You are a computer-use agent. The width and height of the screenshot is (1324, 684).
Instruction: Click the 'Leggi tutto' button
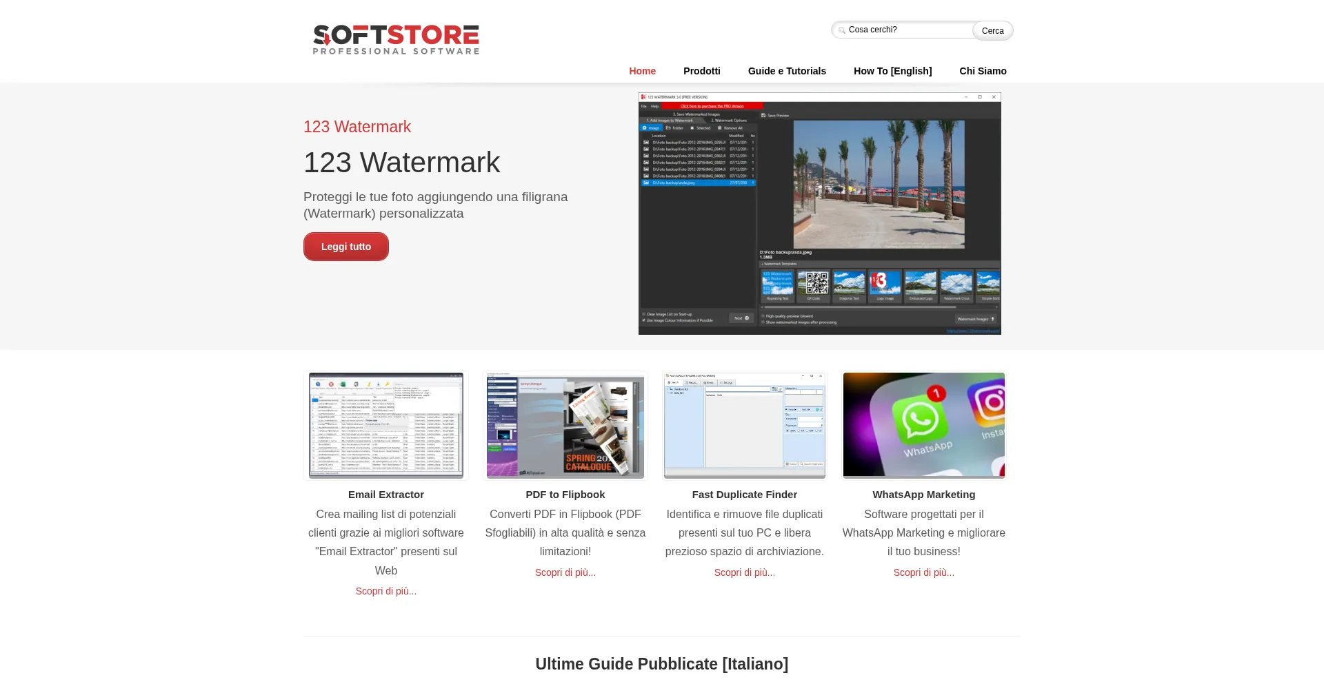(346, 247)
